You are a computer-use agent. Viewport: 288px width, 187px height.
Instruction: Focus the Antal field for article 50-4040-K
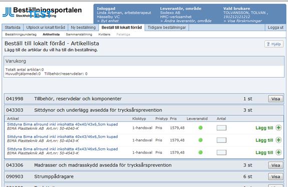pos(221,128)
